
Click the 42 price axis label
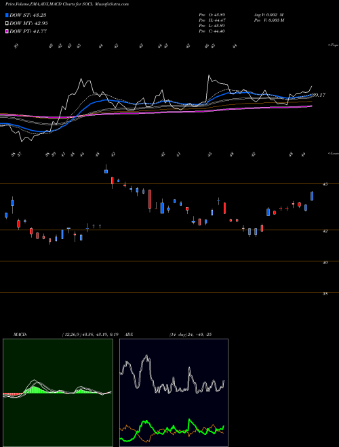pos(325,231)
